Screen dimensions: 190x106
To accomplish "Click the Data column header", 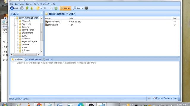I will coord(71,18).
